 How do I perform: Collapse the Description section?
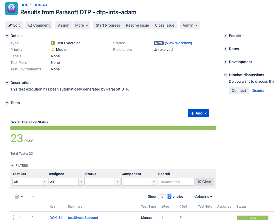(x=7, y=83)
